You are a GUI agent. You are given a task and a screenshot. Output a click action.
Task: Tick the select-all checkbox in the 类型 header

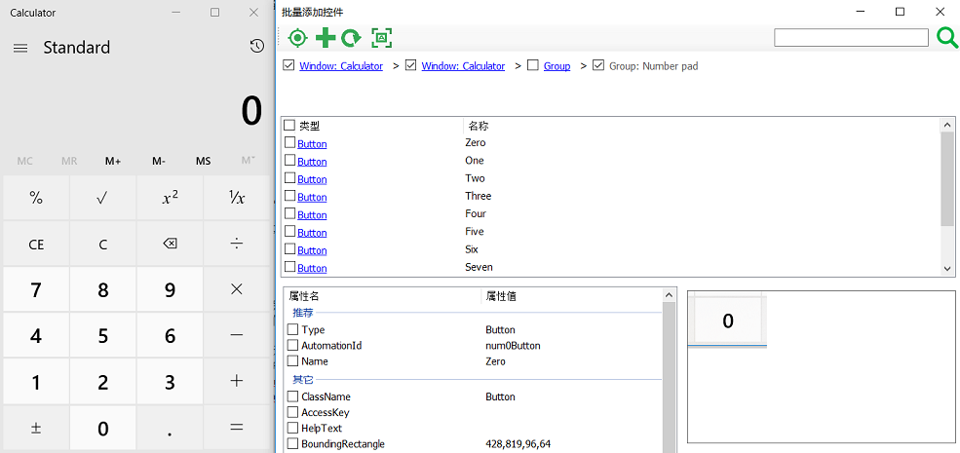(289, 126)
